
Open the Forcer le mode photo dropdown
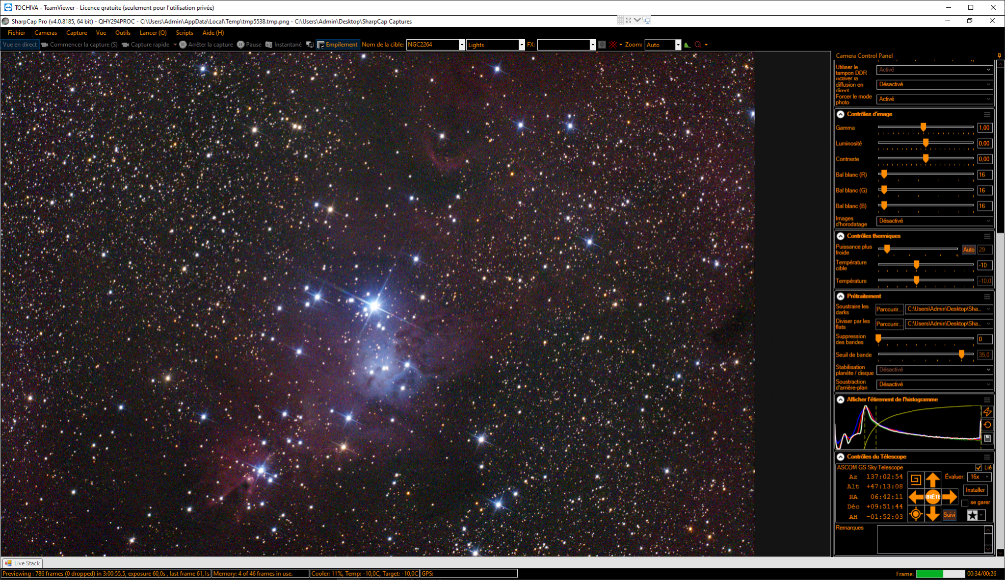tap(935, 99)
